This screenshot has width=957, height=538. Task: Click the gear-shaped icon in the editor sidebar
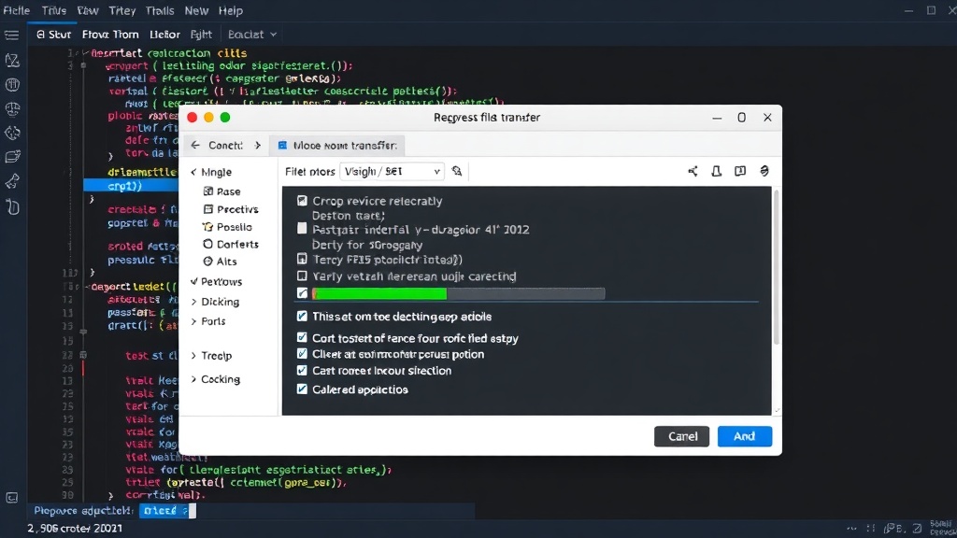click(x=12, y=133)
